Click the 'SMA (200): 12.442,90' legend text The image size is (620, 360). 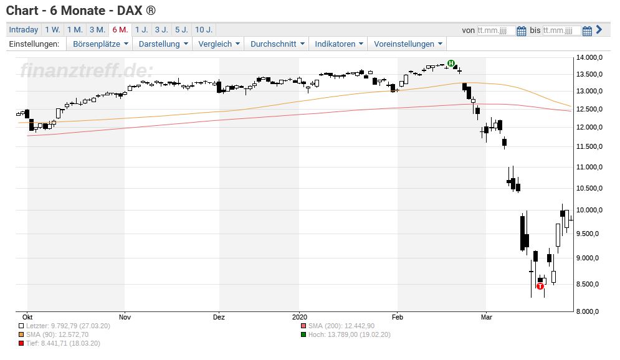point(341,326)
